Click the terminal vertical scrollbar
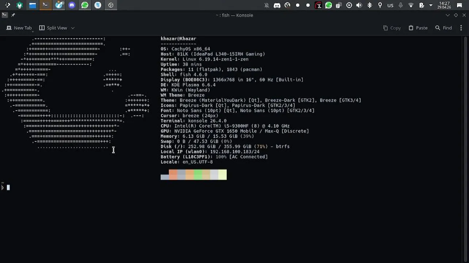Screen dimensions: 469x263 click(466, 149)
